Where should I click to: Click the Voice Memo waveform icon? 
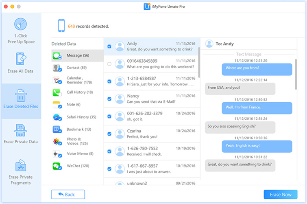[57, 154]
